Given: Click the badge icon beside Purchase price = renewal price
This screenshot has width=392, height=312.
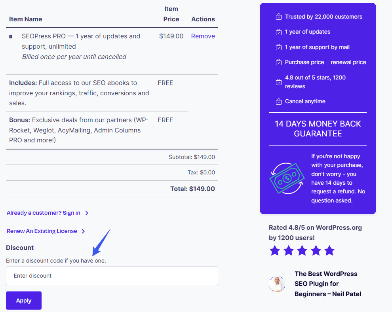Looking at the screenshot, I should click(279, 62).
